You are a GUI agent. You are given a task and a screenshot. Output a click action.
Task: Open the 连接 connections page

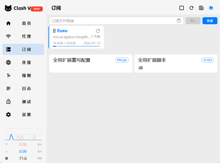pyautogui.click(x=23, y=63)
